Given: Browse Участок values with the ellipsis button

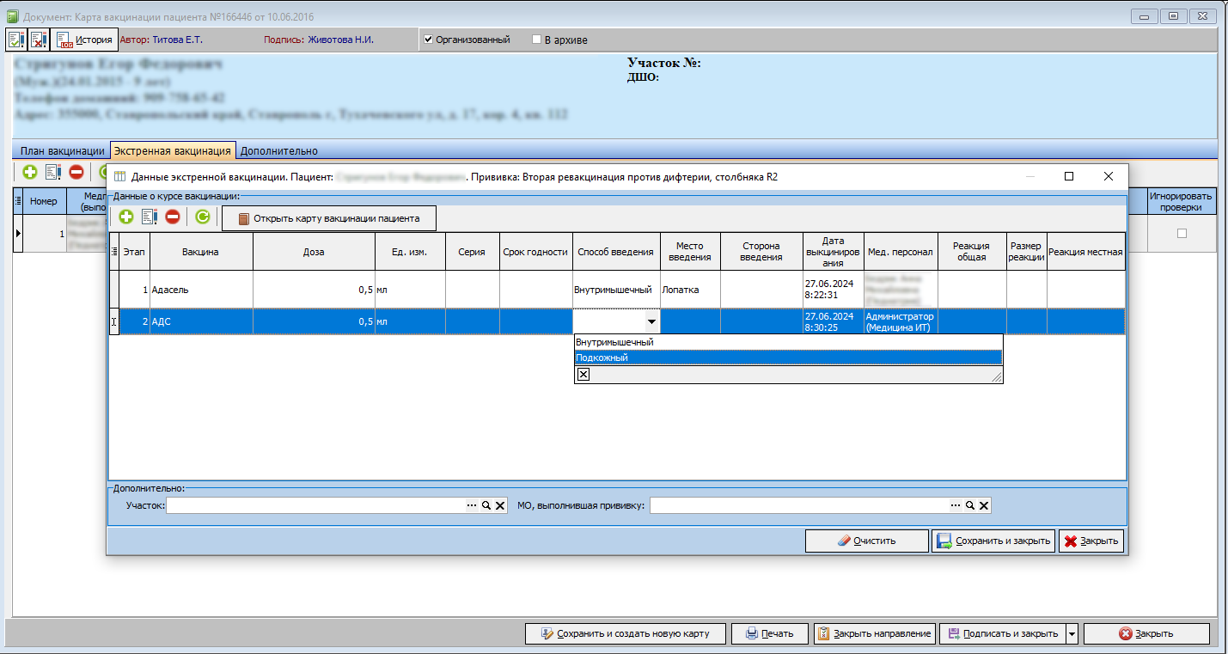Looking at the screenshot, I should (x=471, y=505).
